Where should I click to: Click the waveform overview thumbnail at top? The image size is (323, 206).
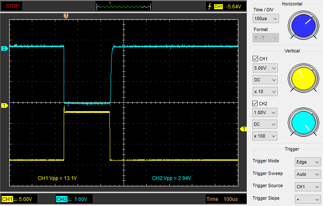[x=123, y=6]
